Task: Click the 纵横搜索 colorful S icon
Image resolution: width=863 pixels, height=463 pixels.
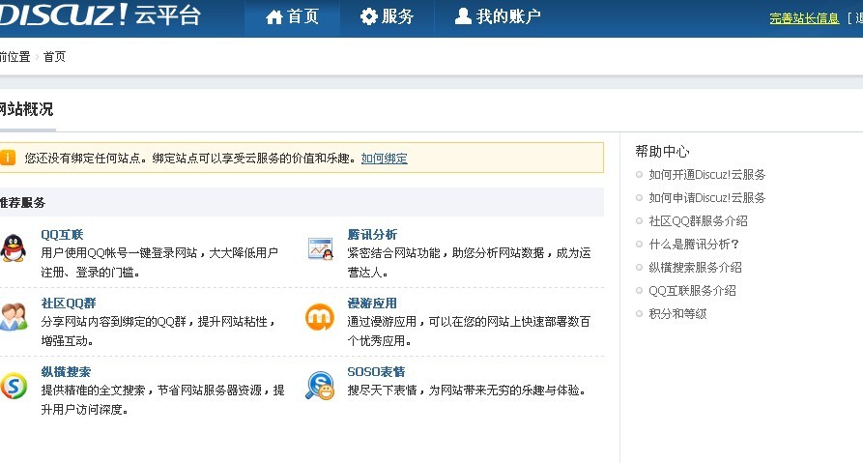Action: click(14, 386)
